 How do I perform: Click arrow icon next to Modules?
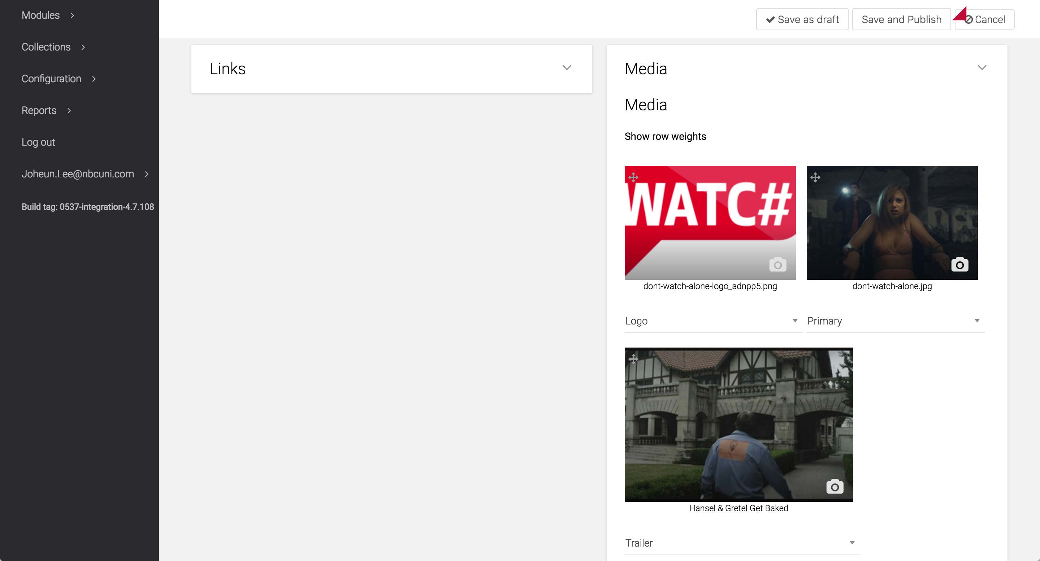(72, 15)
